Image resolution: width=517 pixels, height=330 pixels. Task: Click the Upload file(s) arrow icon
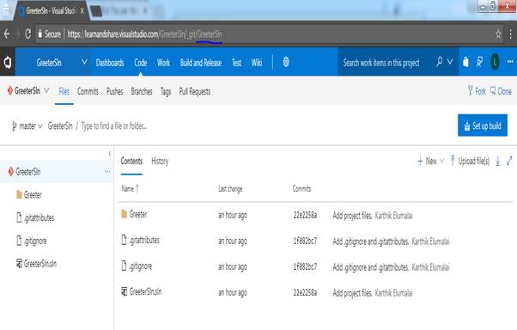pyautogui.click(x=453, y=161)
